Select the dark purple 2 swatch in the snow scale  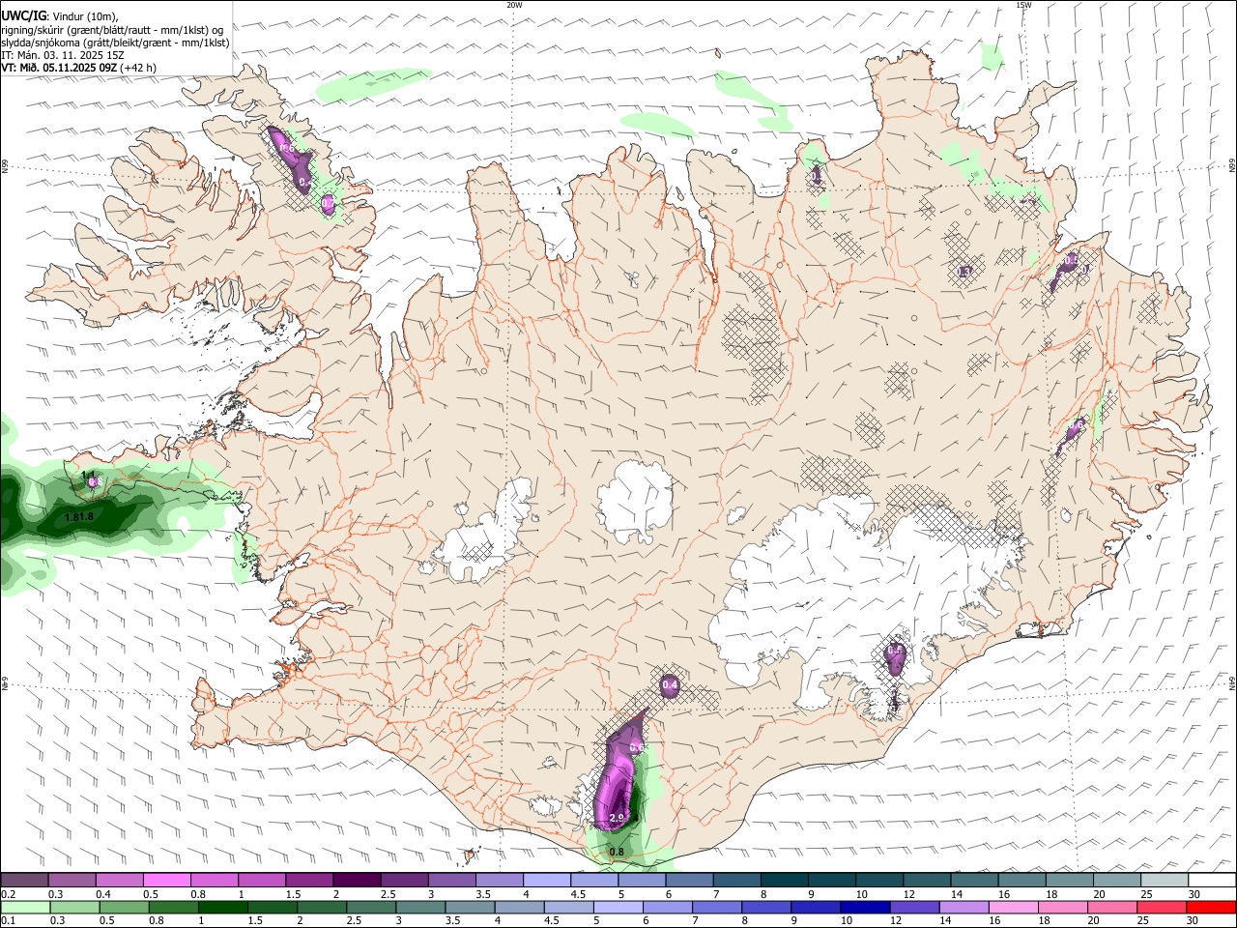click(x=356, y=881)
